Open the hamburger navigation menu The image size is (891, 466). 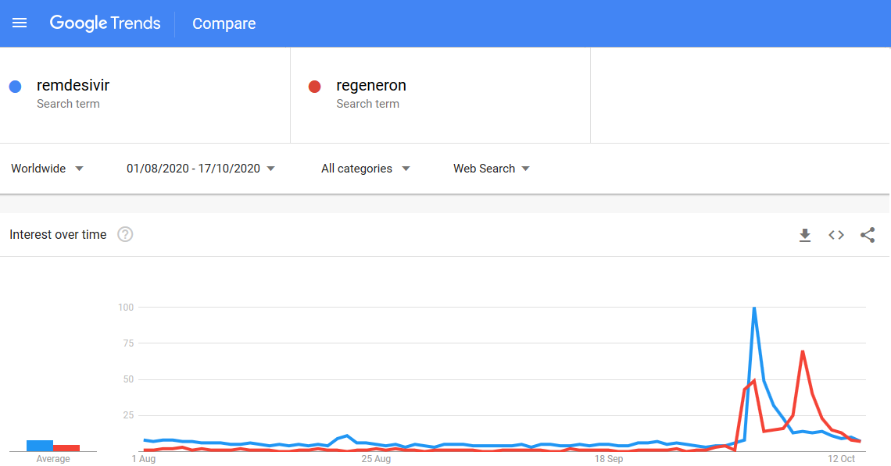pyautogui.click(x=20, y=23)
